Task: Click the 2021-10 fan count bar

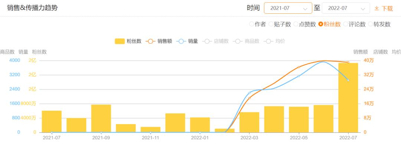Action: [126, 128]
